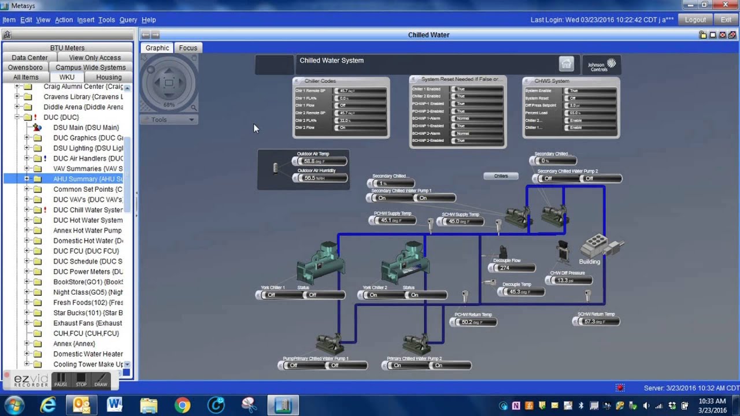Collapse the CHWS System panel
The height and width of the screenshot is (416, 740).
click(x=528, y=81)
